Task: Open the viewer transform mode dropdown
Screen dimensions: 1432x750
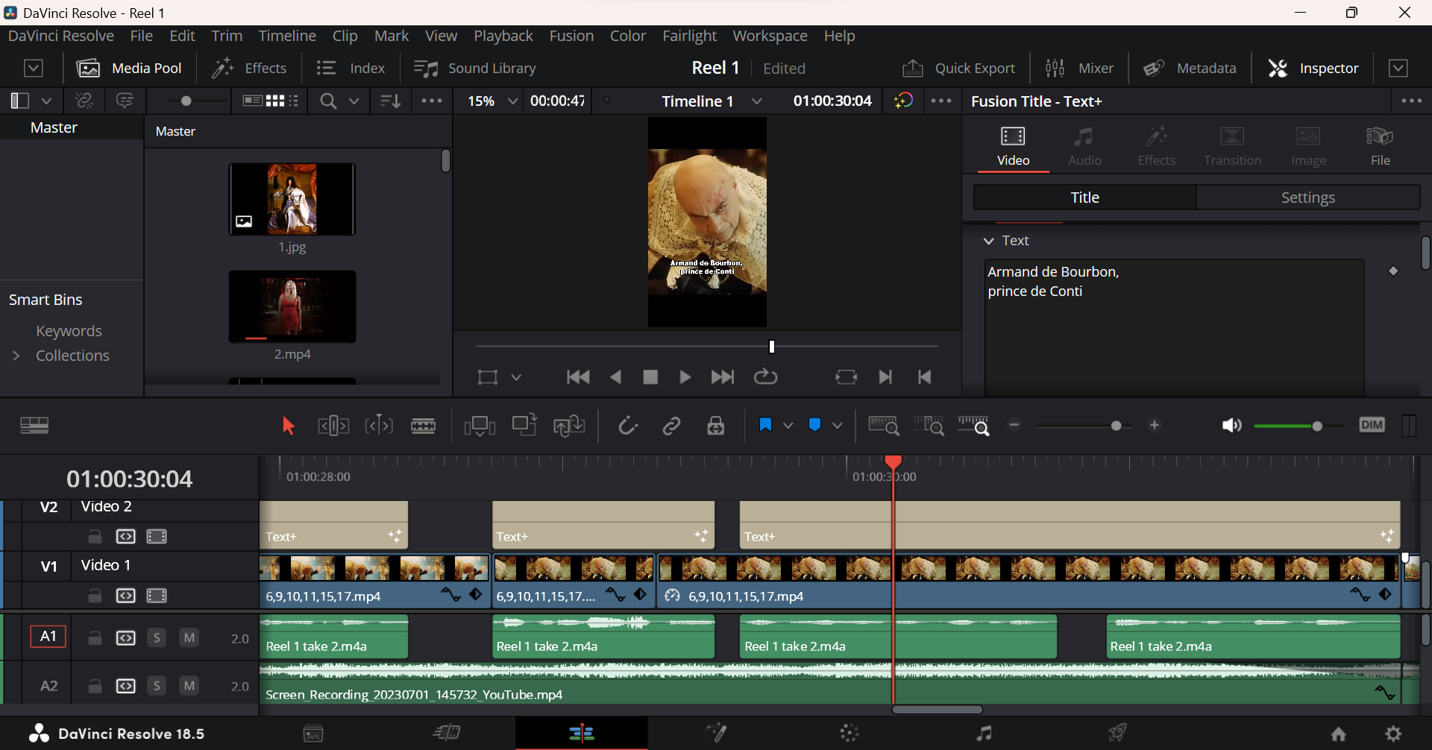Action: tap(516, 377)
